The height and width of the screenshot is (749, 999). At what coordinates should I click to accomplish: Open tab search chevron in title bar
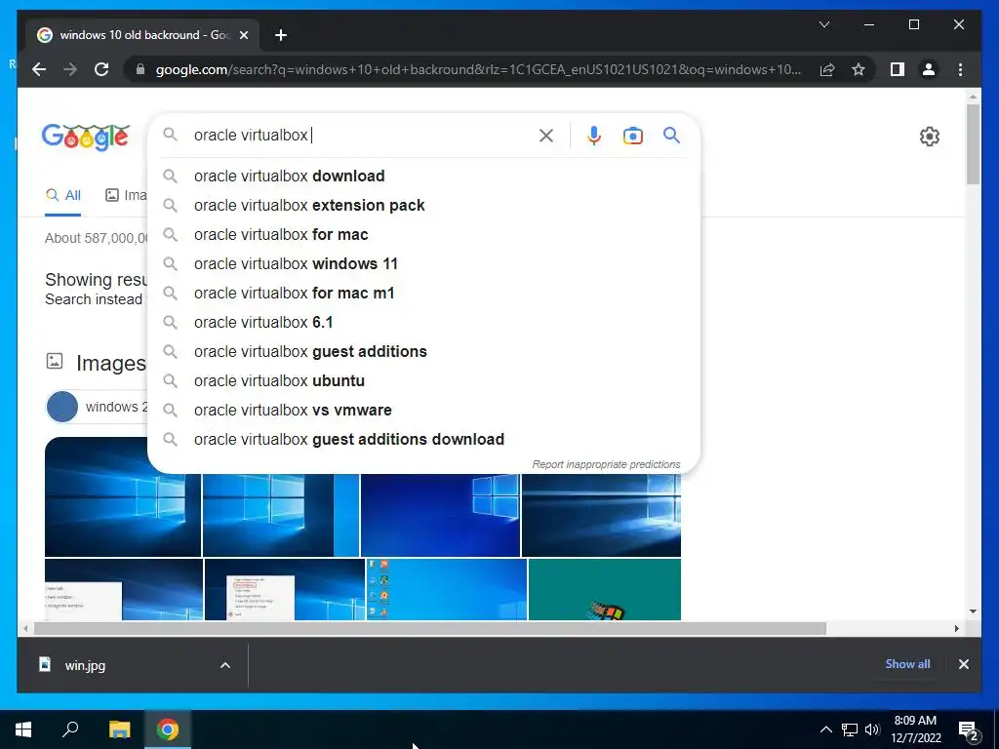[823, 24]
